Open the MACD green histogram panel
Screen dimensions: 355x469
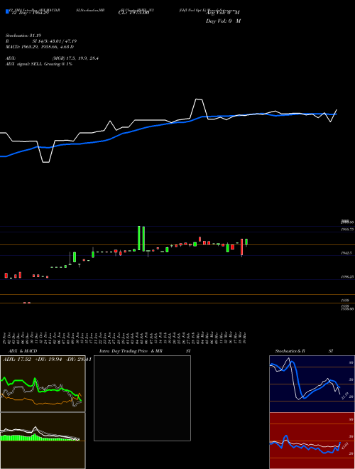(43, 441)
